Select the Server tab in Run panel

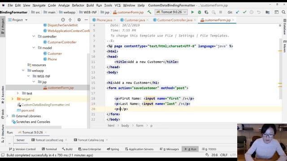pyautogui.click(x=21, y=140)
